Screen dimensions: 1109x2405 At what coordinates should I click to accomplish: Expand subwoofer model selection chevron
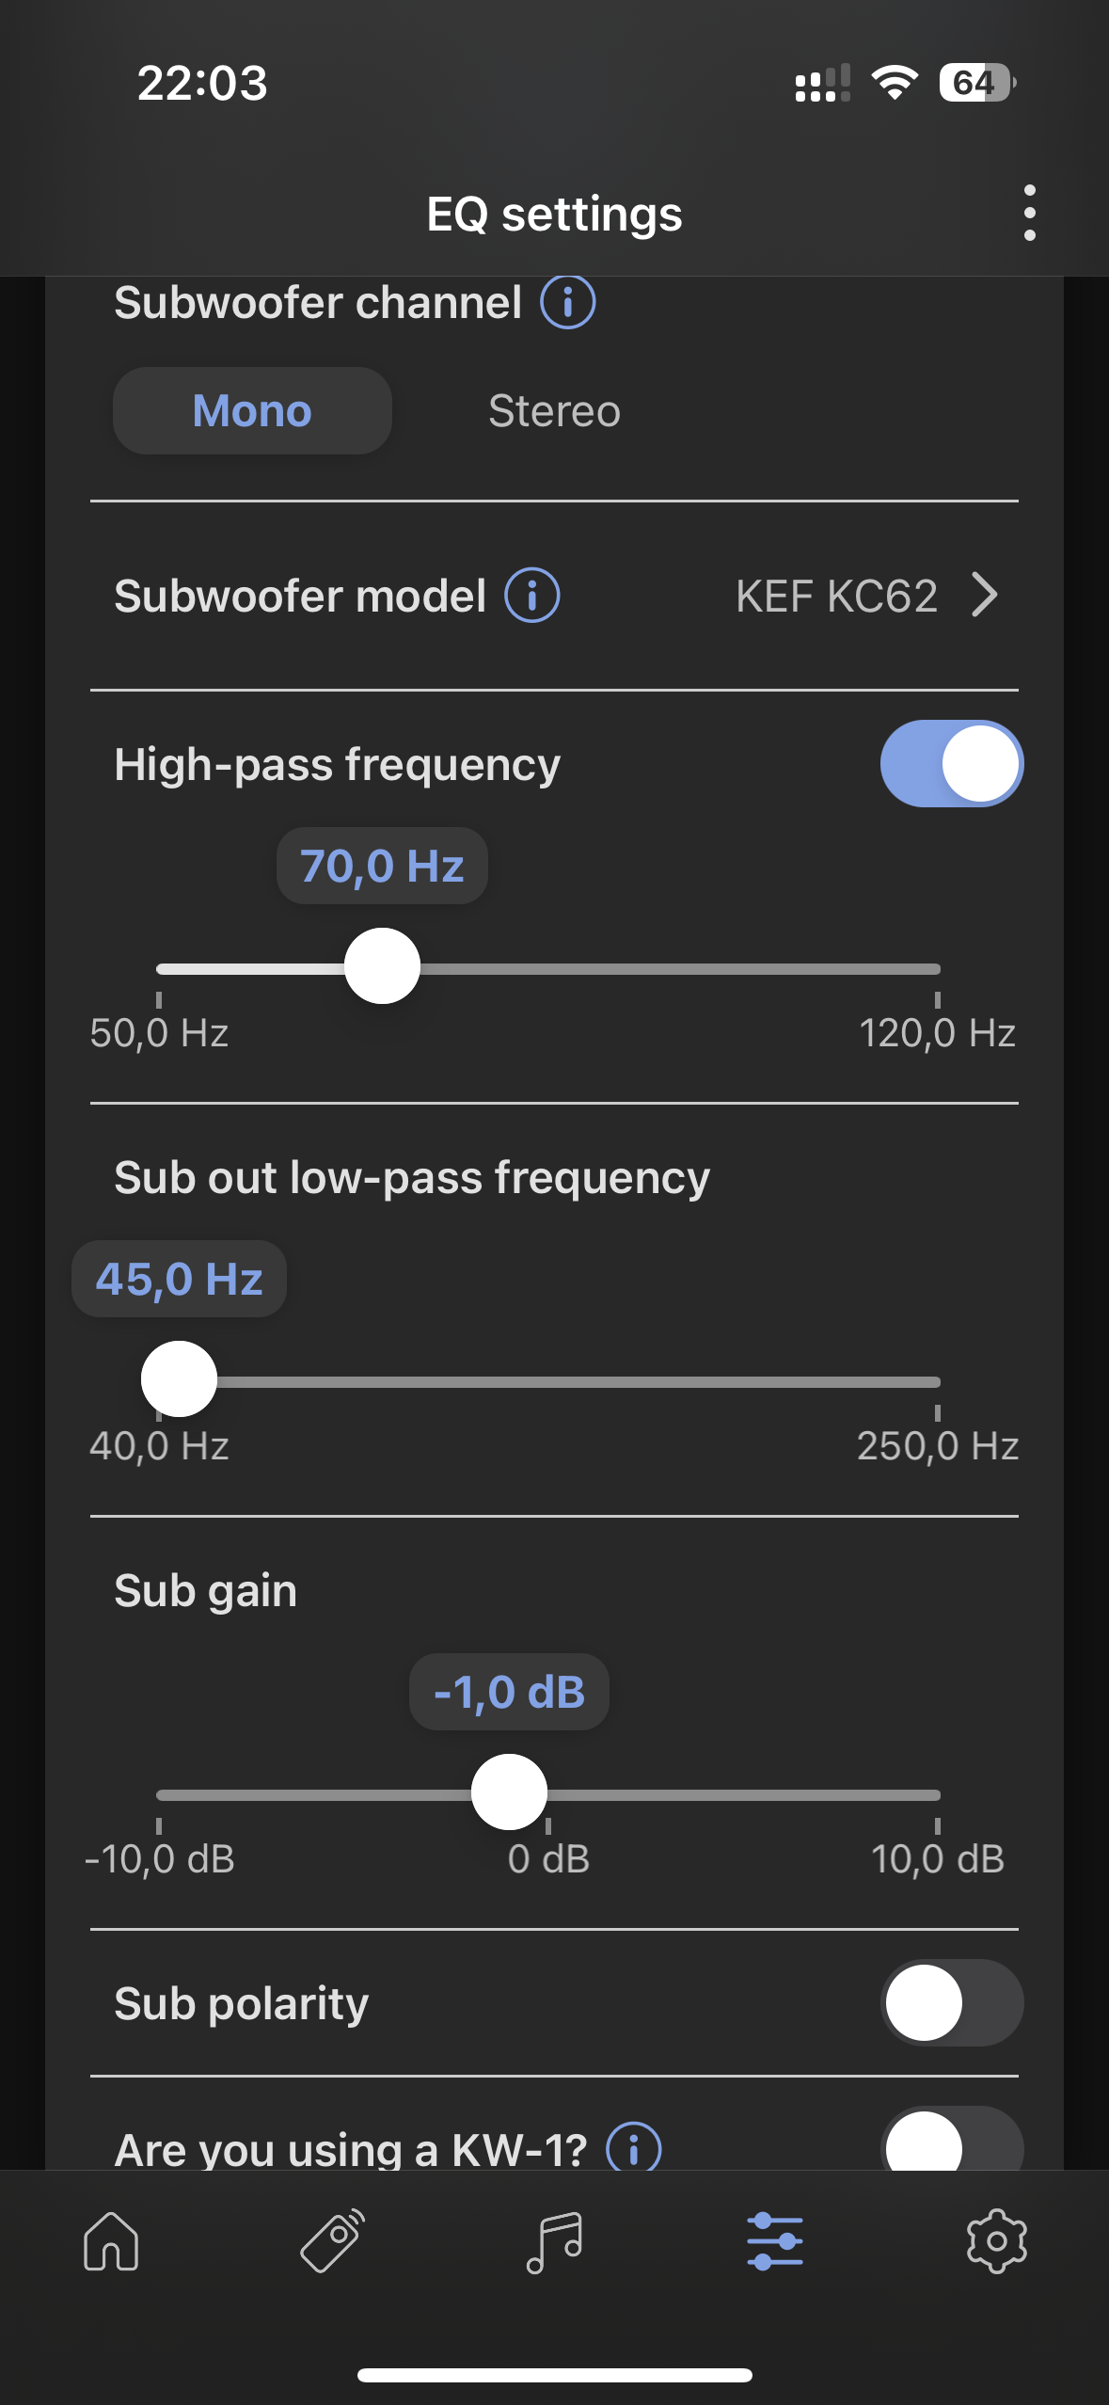click(985, 595)
